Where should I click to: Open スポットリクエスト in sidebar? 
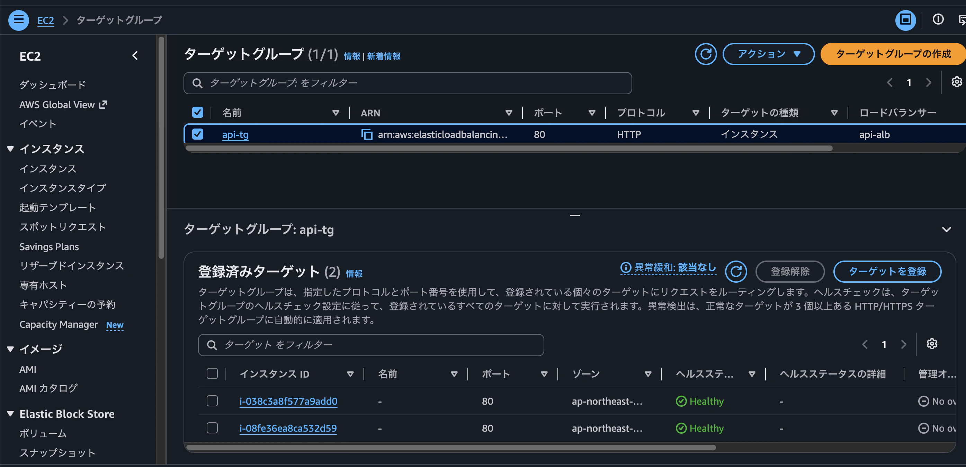point(63,227)
